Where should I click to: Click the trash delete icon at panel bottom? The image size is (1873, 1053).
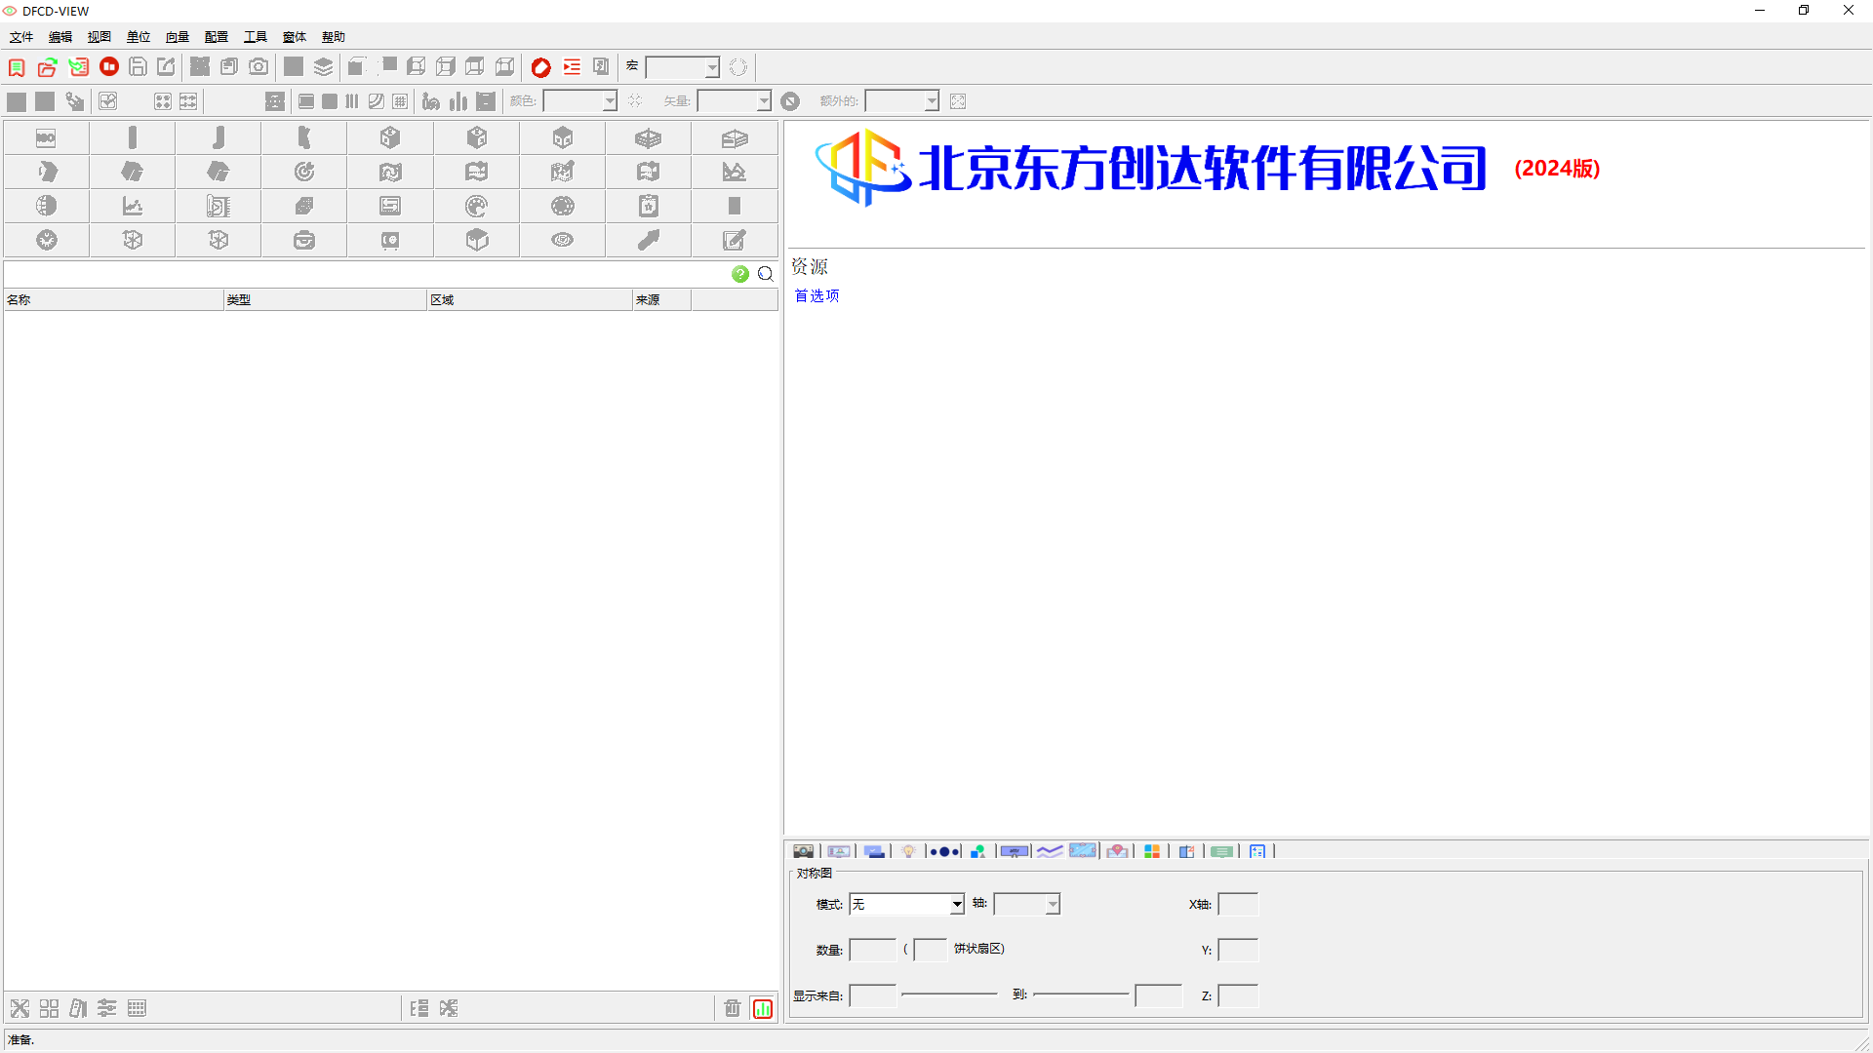point(733,1008)
